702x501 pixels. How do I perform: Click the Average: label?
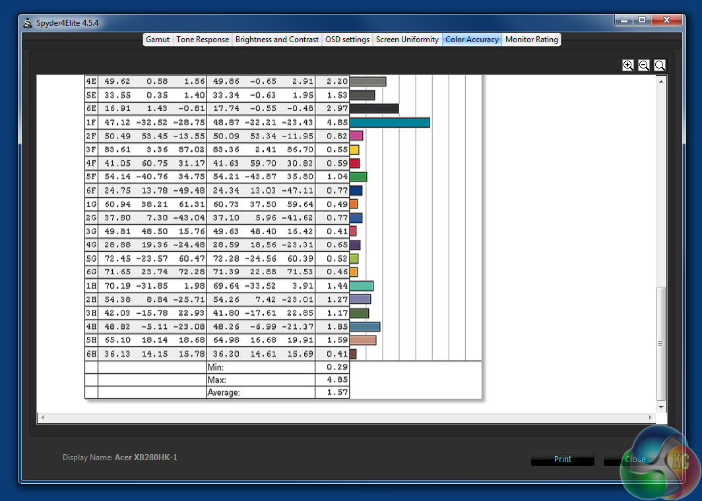pyautogui.click(x=224, y=392)
